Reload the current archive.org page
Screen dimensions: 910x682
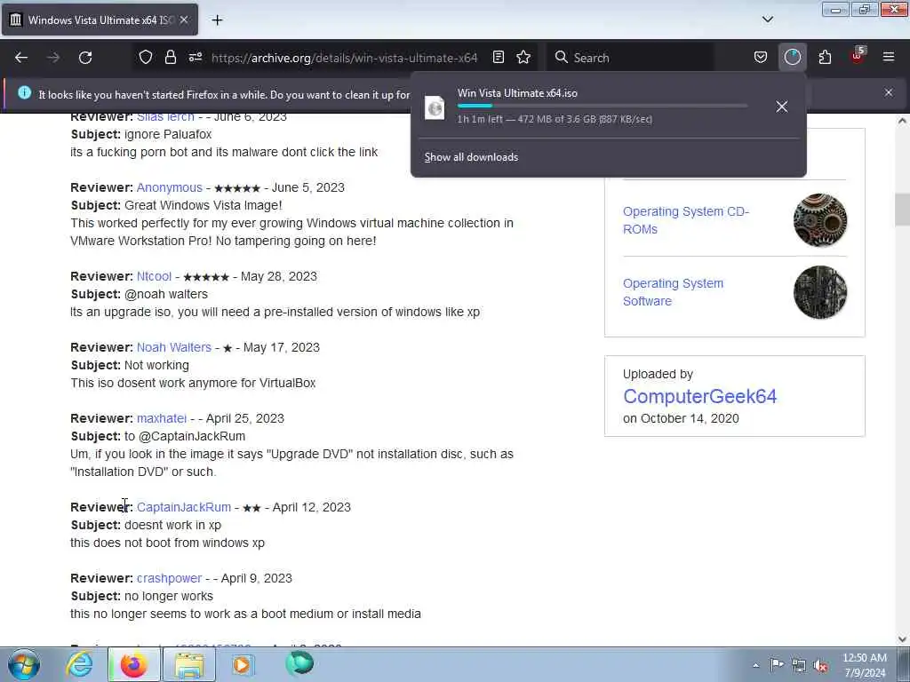point(85,58)
